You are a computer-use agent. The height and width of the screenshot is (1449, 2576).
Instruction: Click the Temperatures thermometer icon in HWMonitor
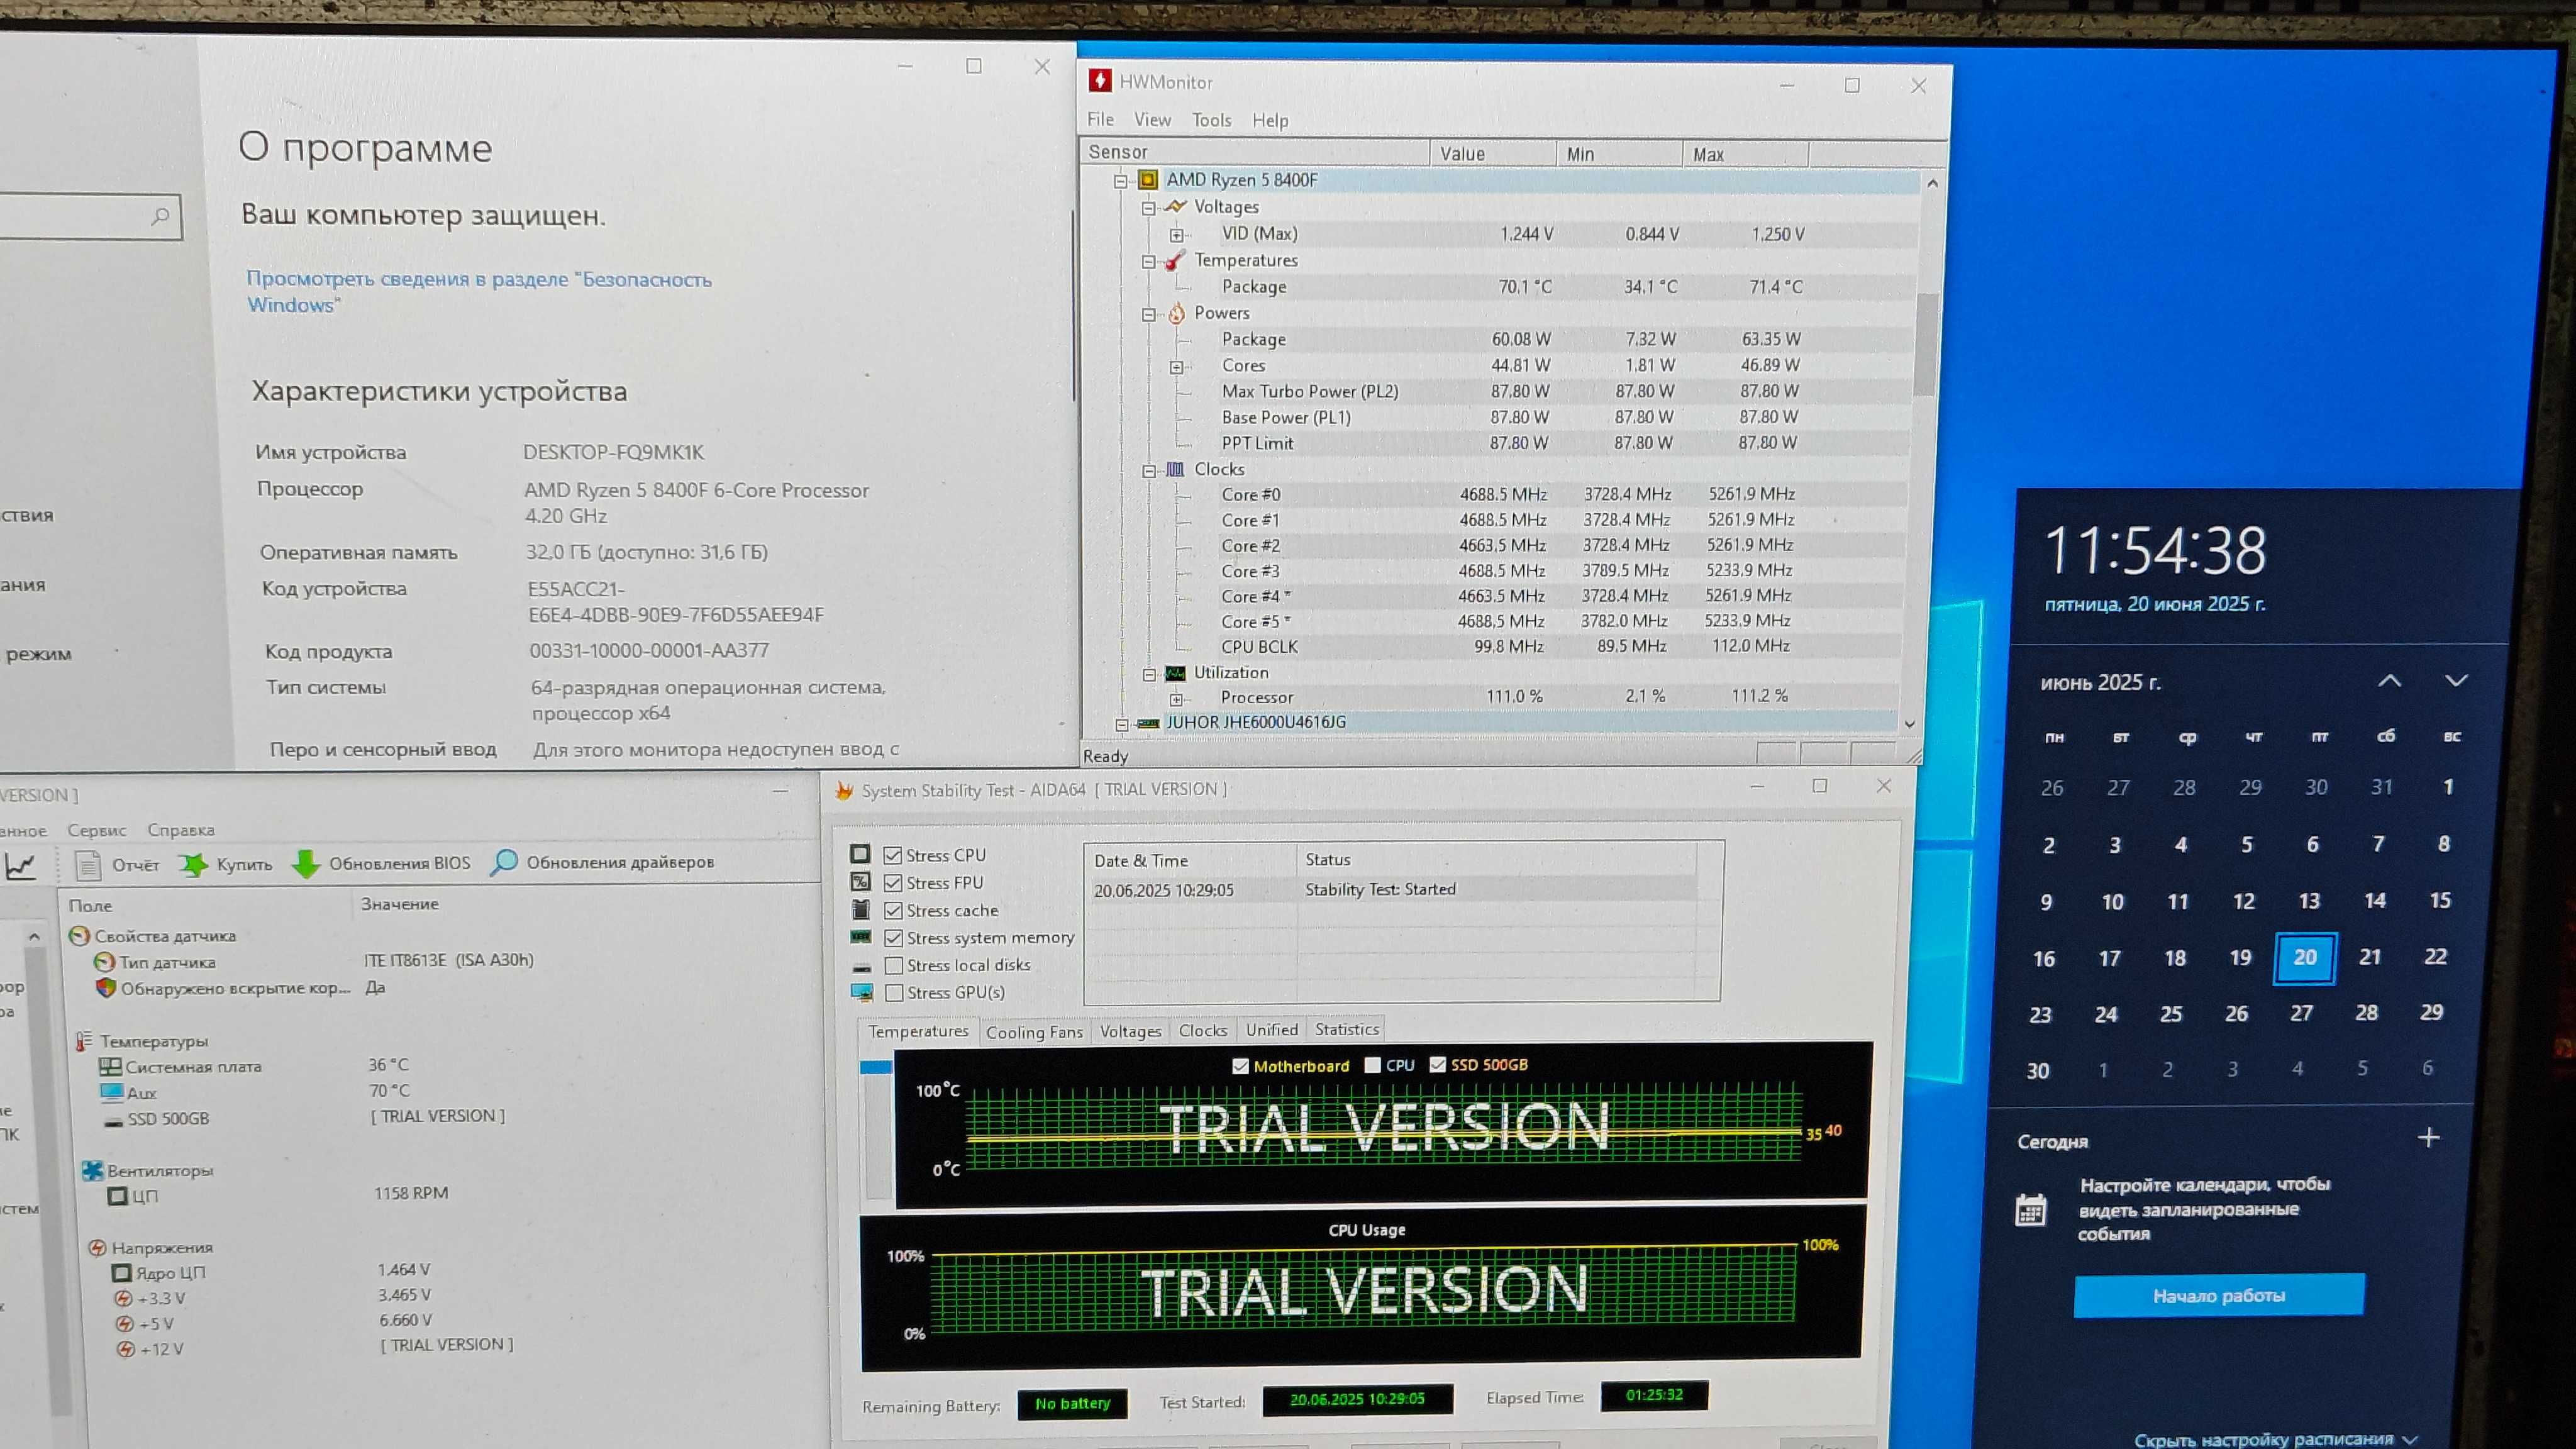pos(1176,260)
